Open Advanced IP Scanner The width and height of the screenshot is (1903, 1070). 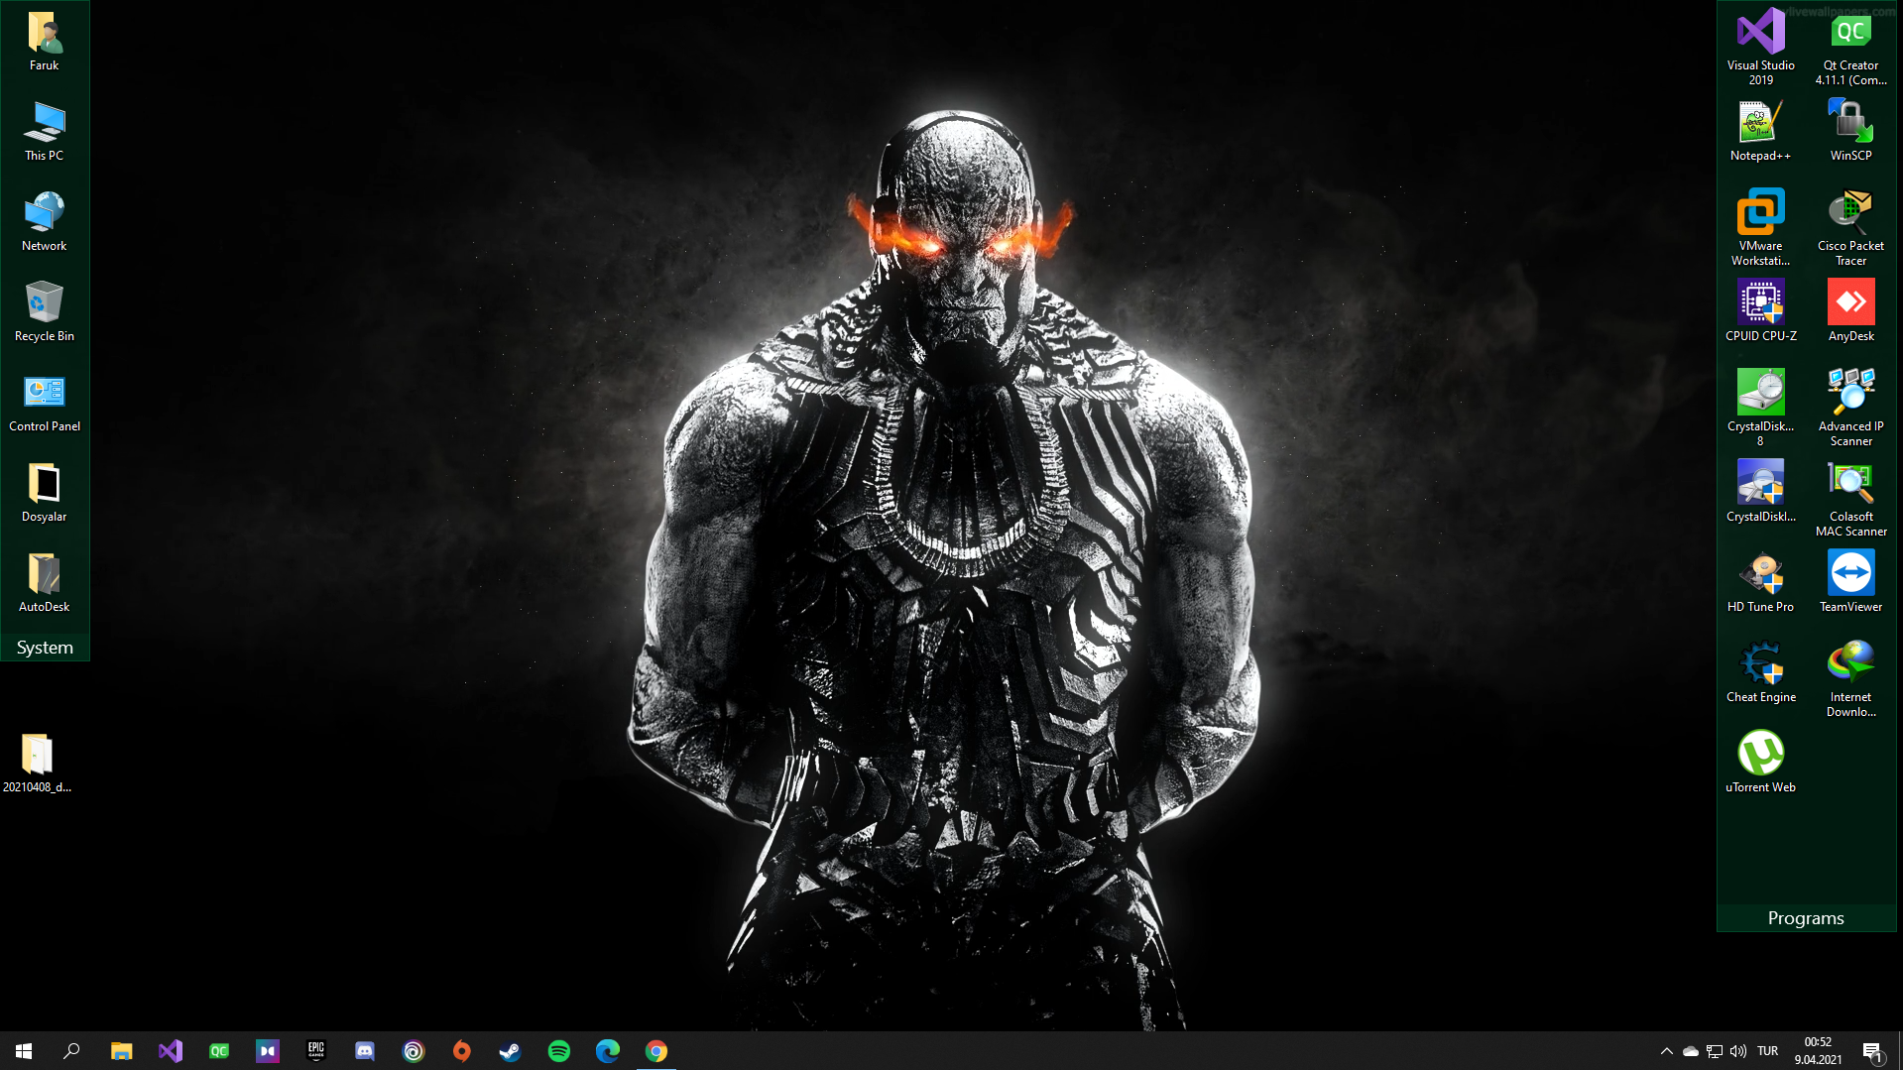pos(1850,394)
